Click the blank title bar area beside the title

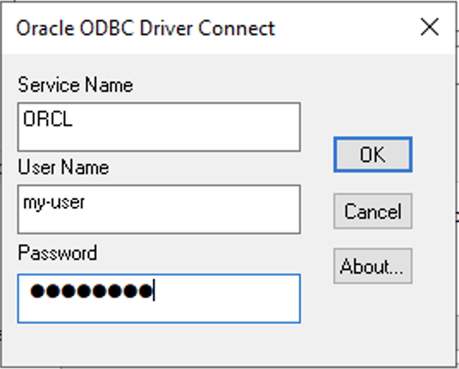pos(346,27)
